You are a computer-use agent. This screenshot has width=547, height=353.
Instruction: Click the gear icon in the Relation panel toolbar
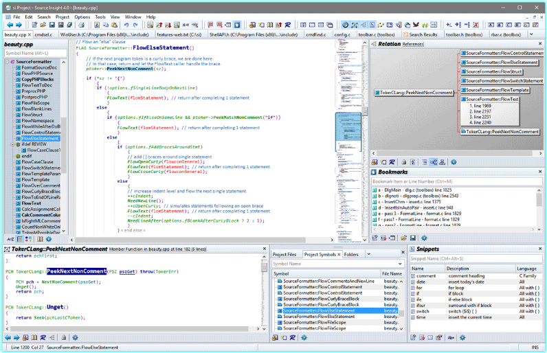coord(454,162)
